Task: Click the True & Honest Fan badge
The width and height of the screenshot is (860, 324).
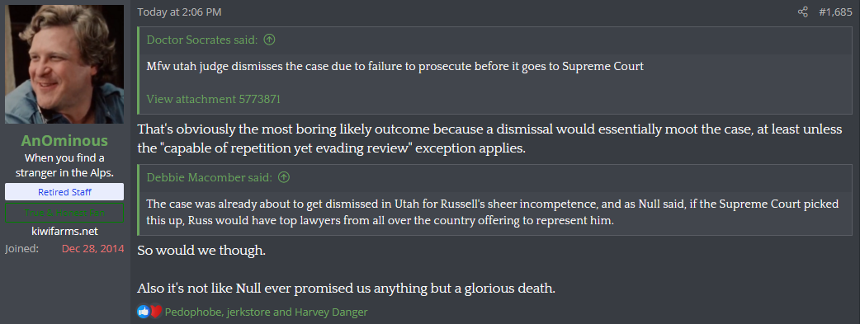Action: point(64,213)
